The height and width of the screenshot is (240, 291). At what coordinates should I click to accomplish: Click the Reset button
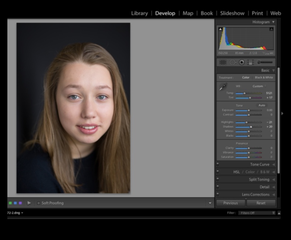(261, 203)
